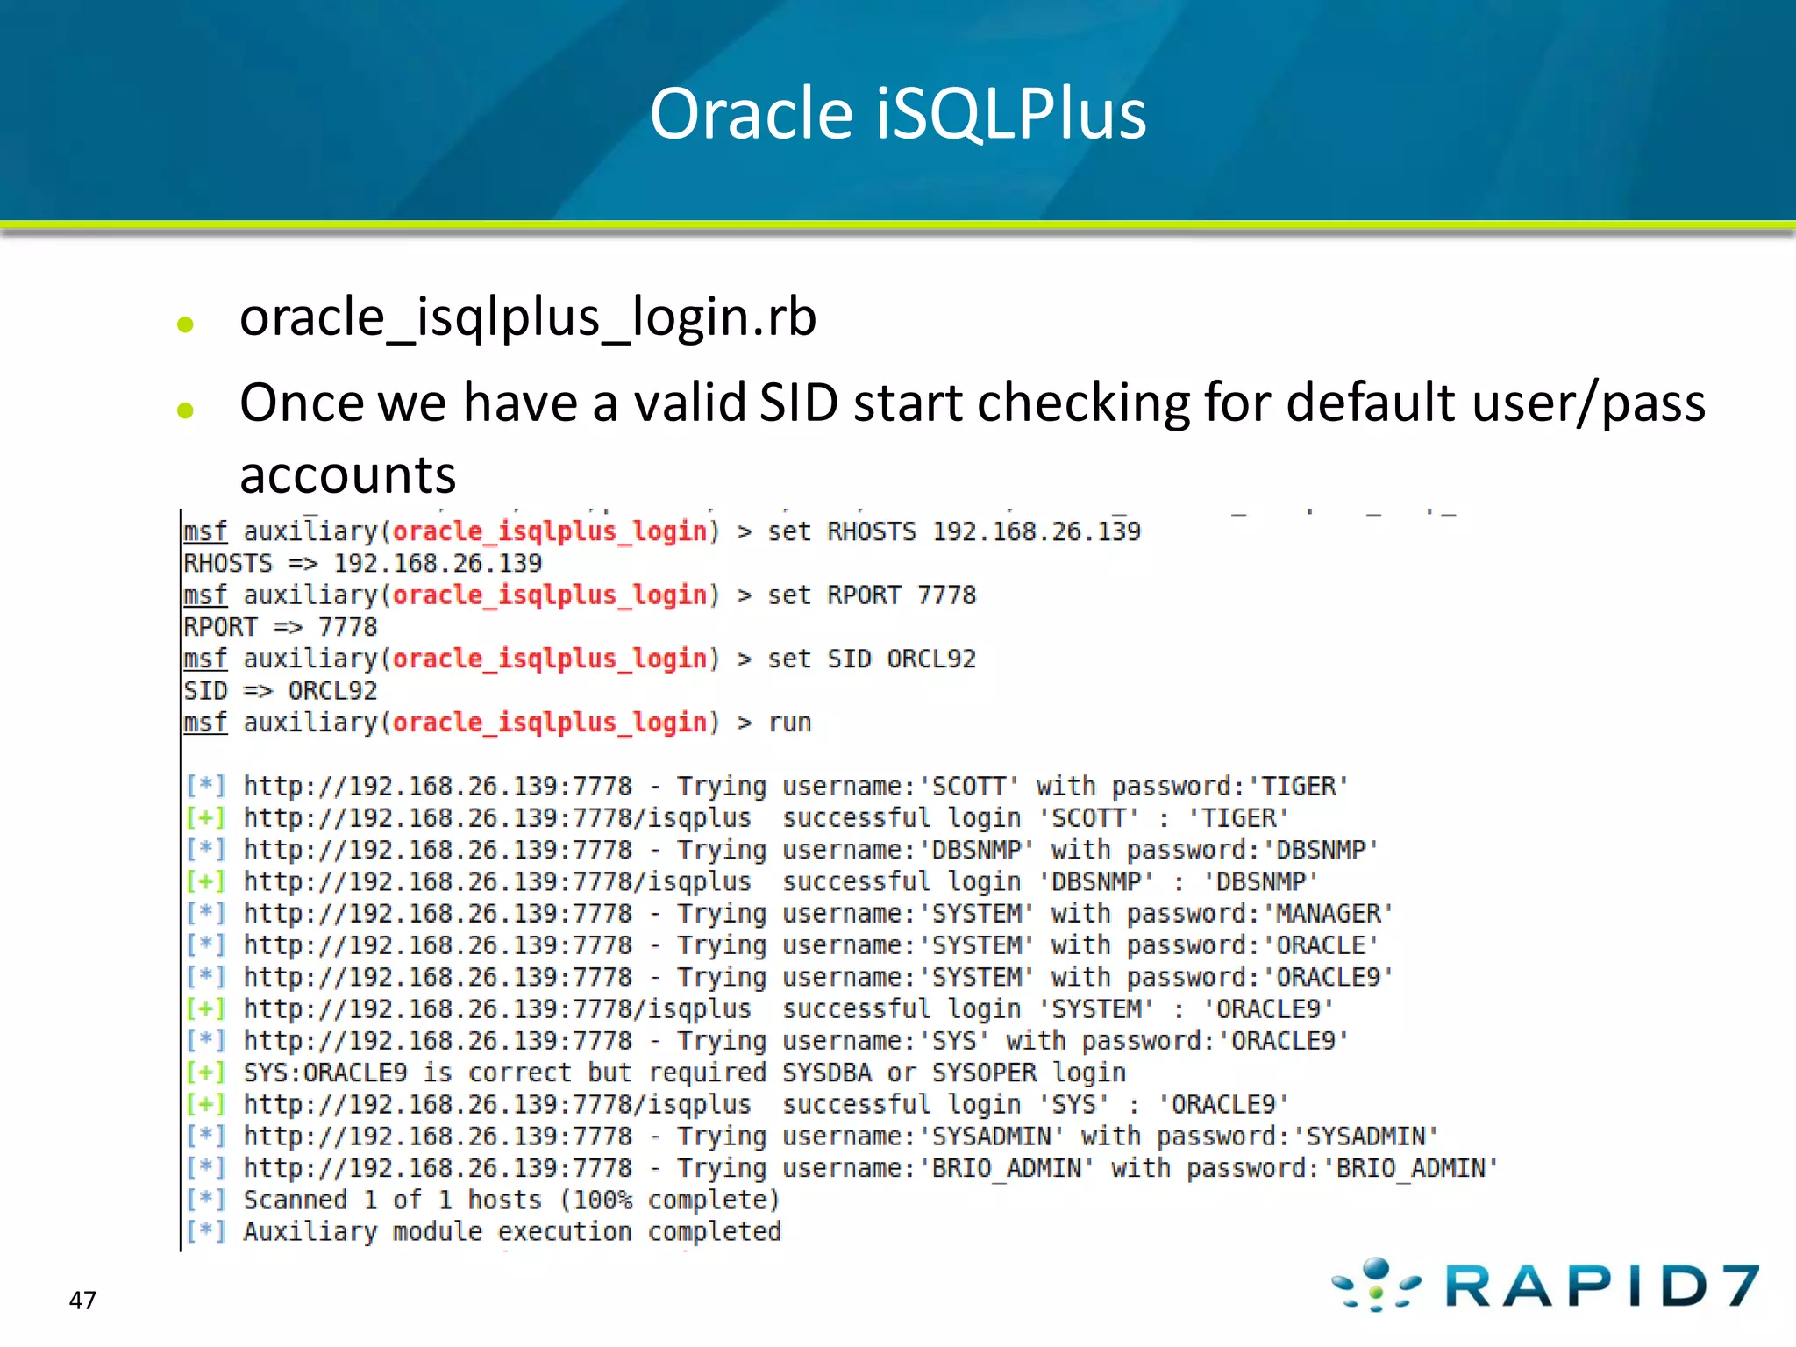This screenshot has width=1796, height=1347.
Task: Click the word 'accounts' in the second bullet
Action: [347, 475]
